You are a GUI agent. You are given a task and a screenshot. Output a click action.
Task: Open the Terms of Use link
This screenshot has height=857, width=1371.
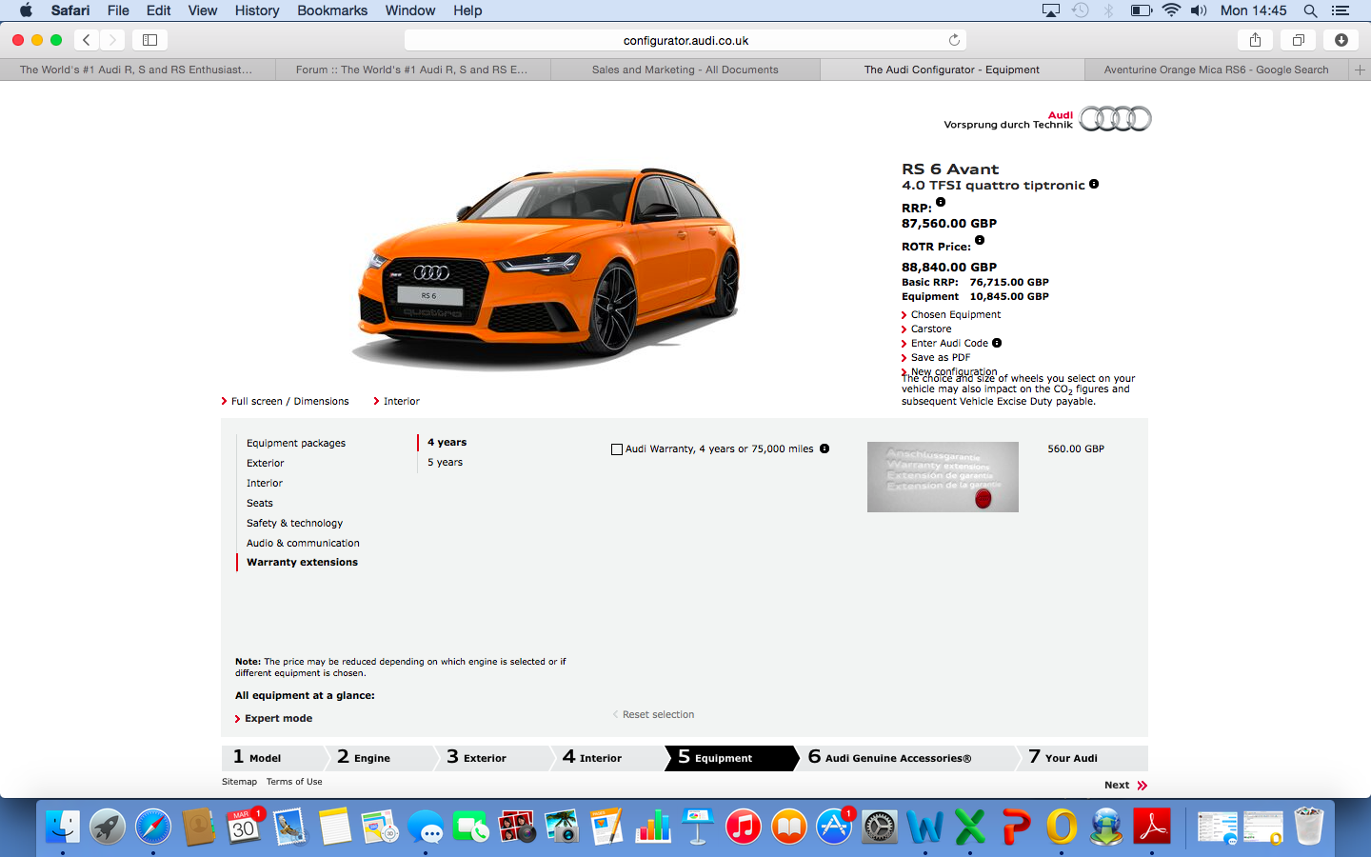point(294,782)
